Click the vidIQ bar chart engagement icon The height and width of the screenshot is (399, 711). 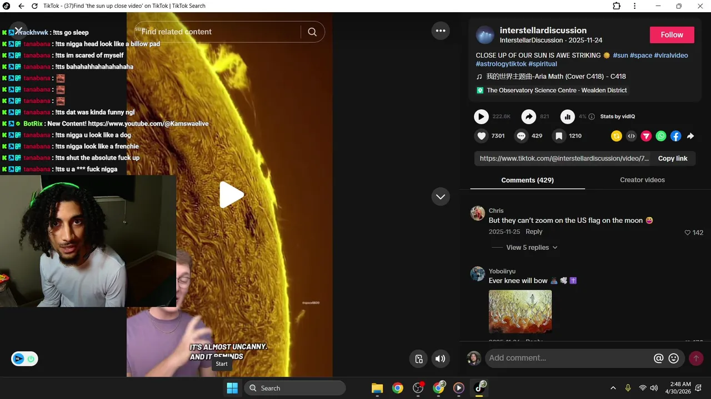tap(567, 116)
